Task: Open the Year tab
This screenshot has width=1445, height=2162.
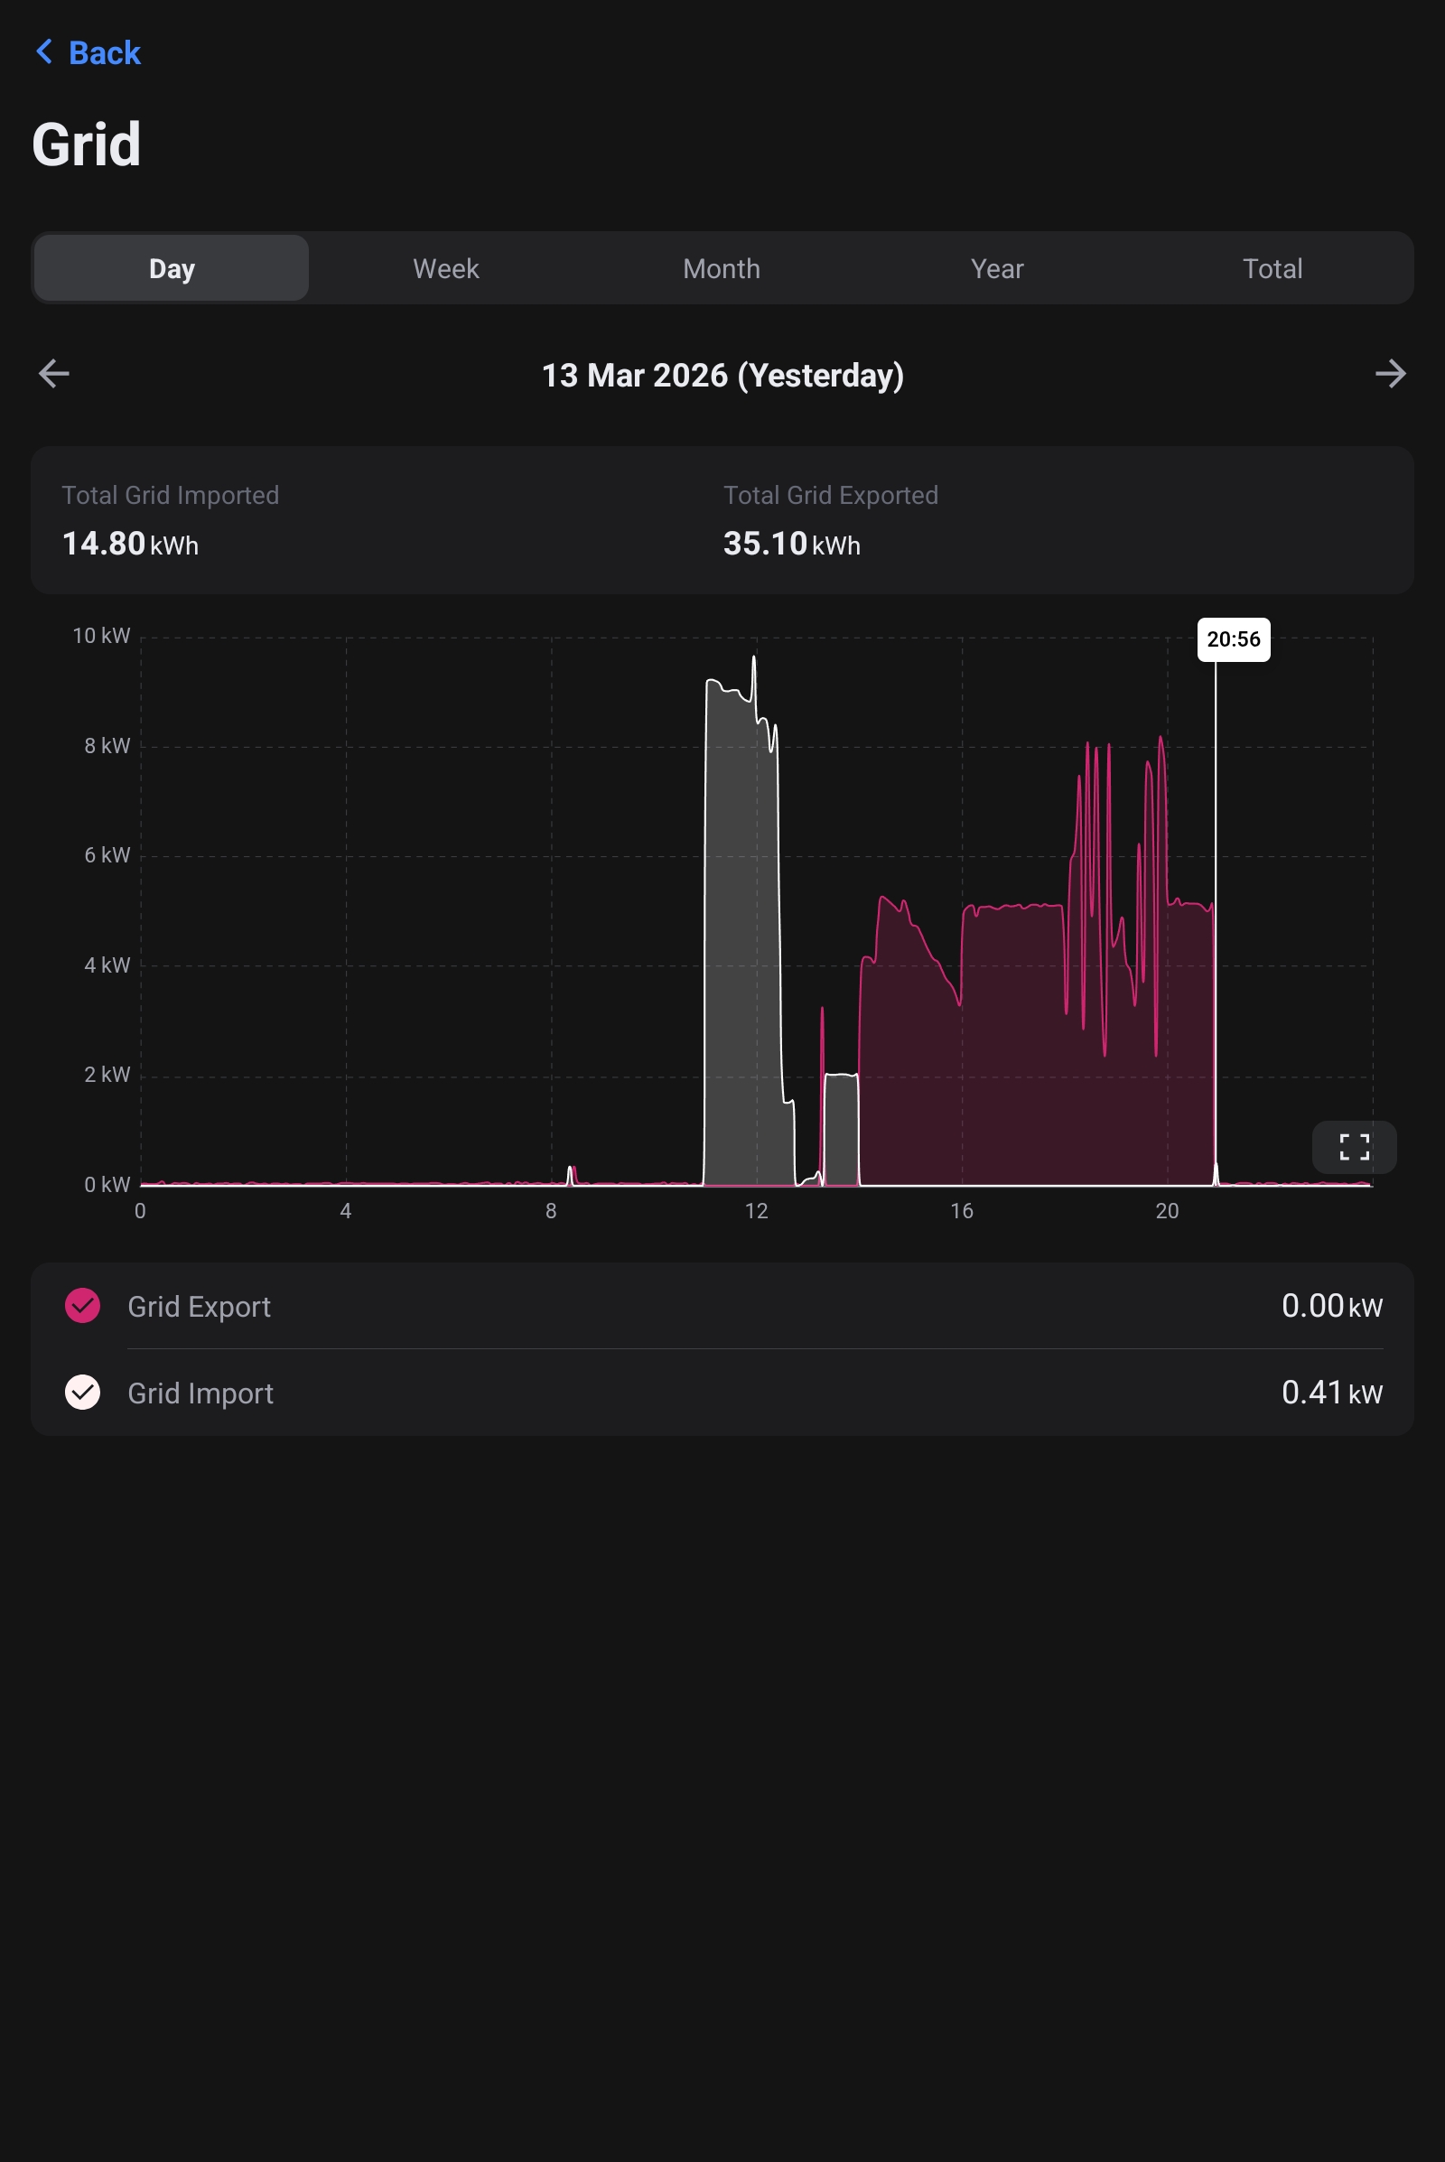Action: pos(997,268)
